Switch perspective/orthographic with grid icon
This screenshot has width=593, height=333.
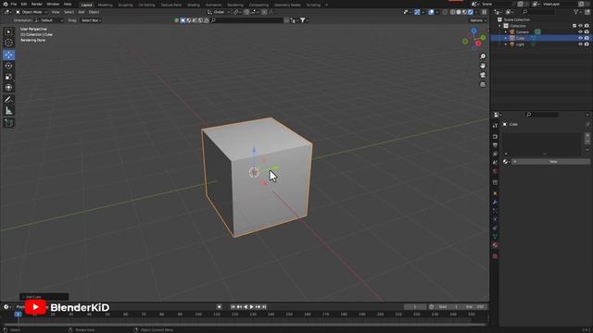tap(483, 84)
